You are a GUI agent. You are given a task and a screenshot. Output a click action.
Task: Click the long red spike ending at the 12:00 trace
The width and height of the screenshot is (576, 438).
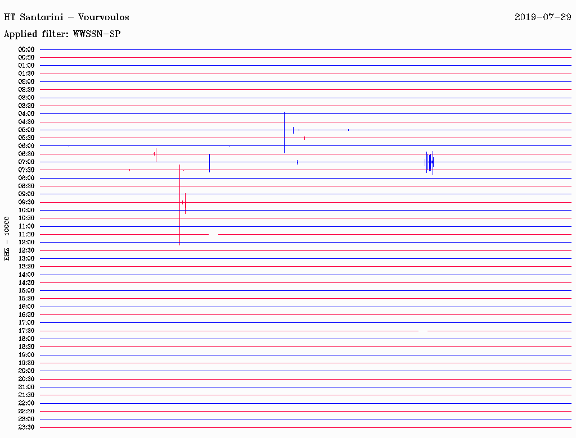coord(179,205)
